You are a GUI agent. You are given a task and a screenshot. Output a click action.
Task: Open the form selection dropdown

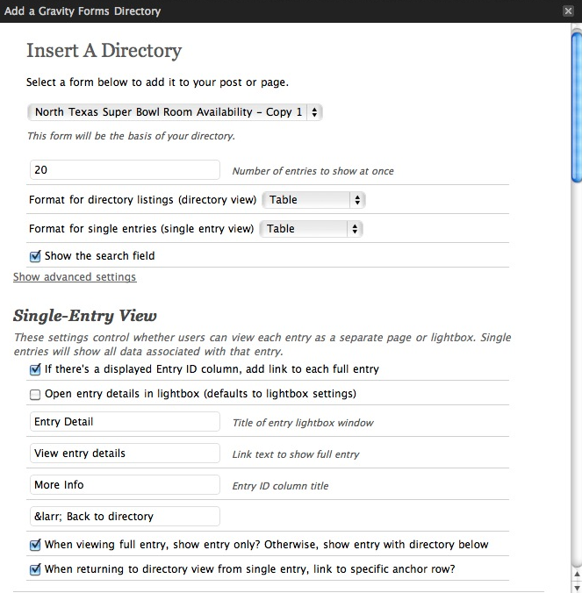pos(175,112)
